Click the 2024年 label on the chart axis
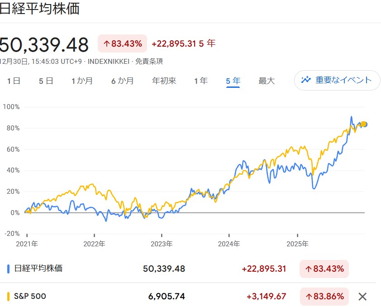Image resolution: width=381 pixels, height=307 pixels. (229, 244)
